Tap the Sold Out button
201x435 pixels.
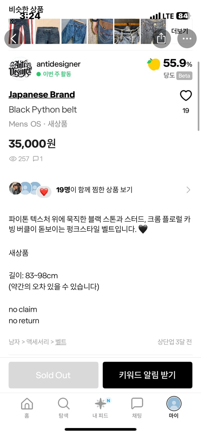click(x=53, y=375)
